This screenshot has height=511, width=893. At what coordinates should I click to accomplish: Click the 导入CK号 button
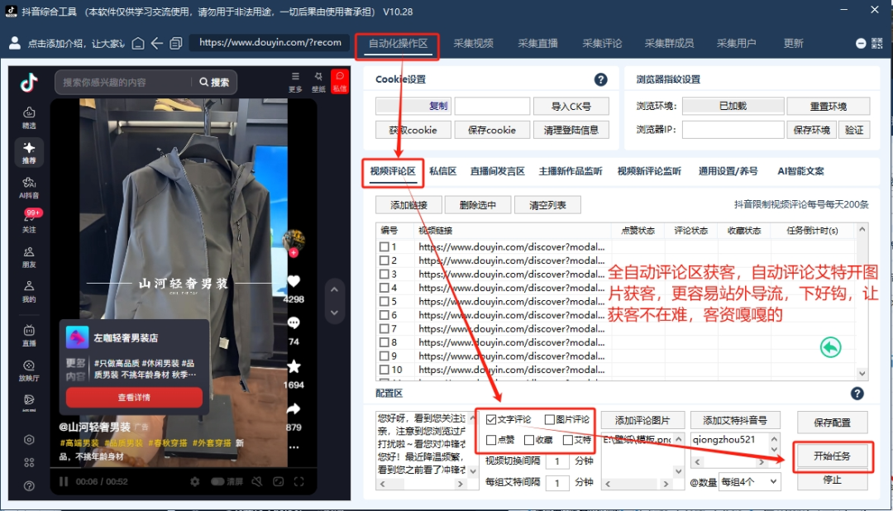pos(571,107)
